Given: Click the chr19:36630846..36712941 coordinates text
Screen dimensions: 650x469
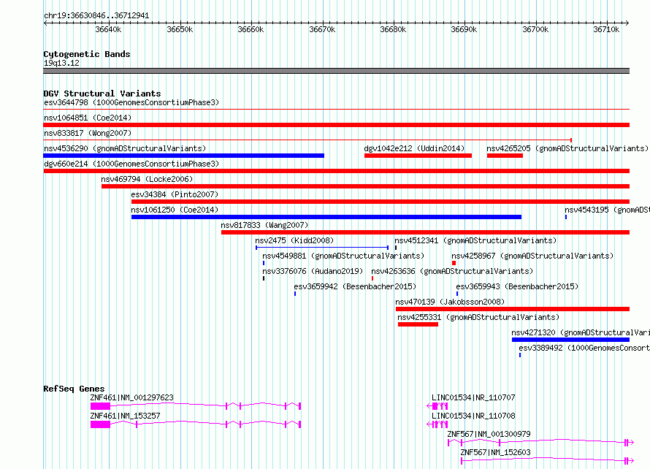Looking at the screenshot, I should [x=96, y=16].
